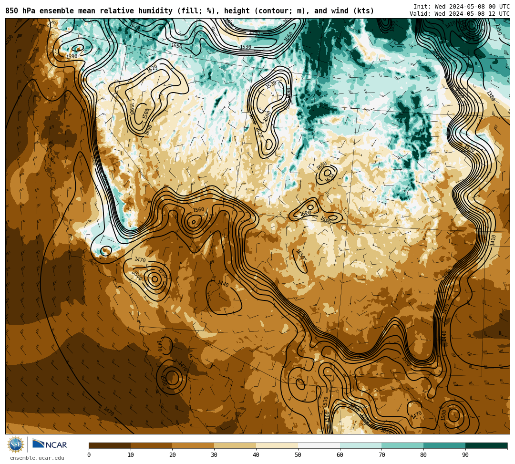The height and width of the screenshot is (464, 515).
Task: Click the 1380 height contour label
Action: click(491, 95)
